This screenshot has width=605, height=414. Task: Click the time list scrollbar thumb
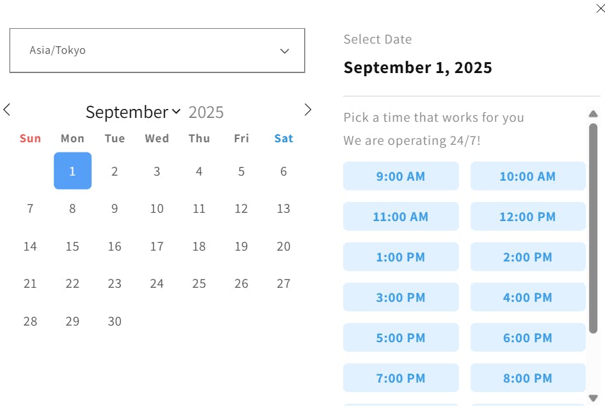pyautogui.click(x=593, y=228)
